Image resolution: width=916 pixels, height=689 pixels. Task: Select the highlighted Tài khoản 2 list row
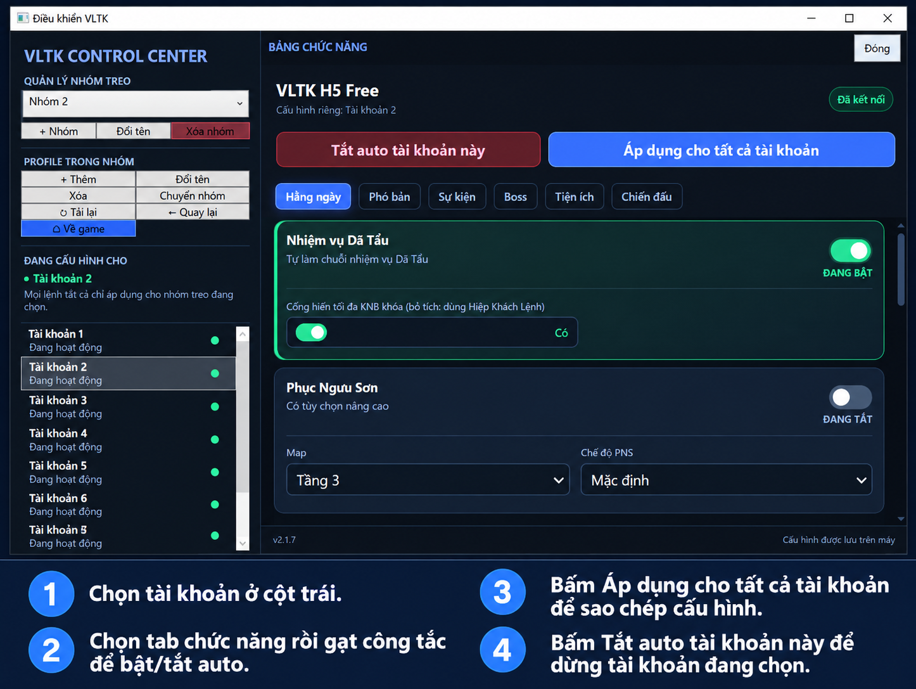[x=129, y=373]
